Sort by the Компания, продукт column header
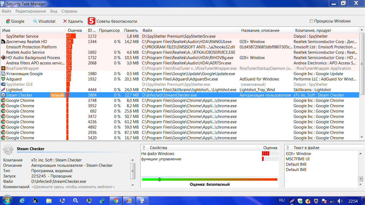The image size is (365, 205). 326,30
